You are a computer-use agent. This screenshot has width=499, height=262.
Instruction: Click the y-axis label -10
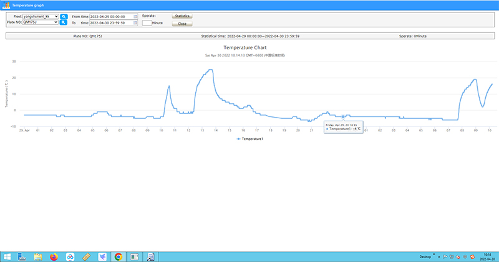13,126
